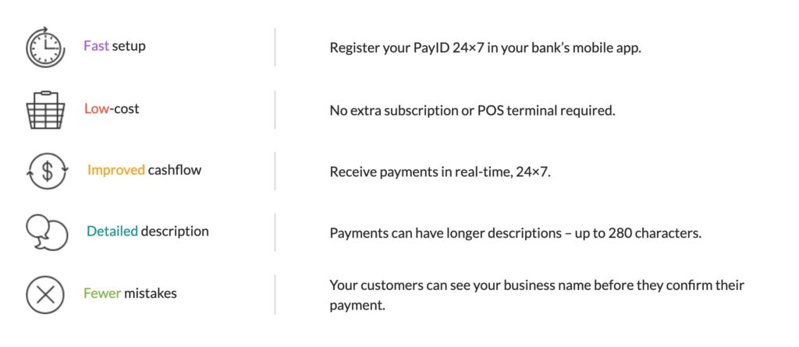The height and width of the screenshot is (347, 799).
Task: Click text about registering your PayID 24×7
Action: point(485,48)
